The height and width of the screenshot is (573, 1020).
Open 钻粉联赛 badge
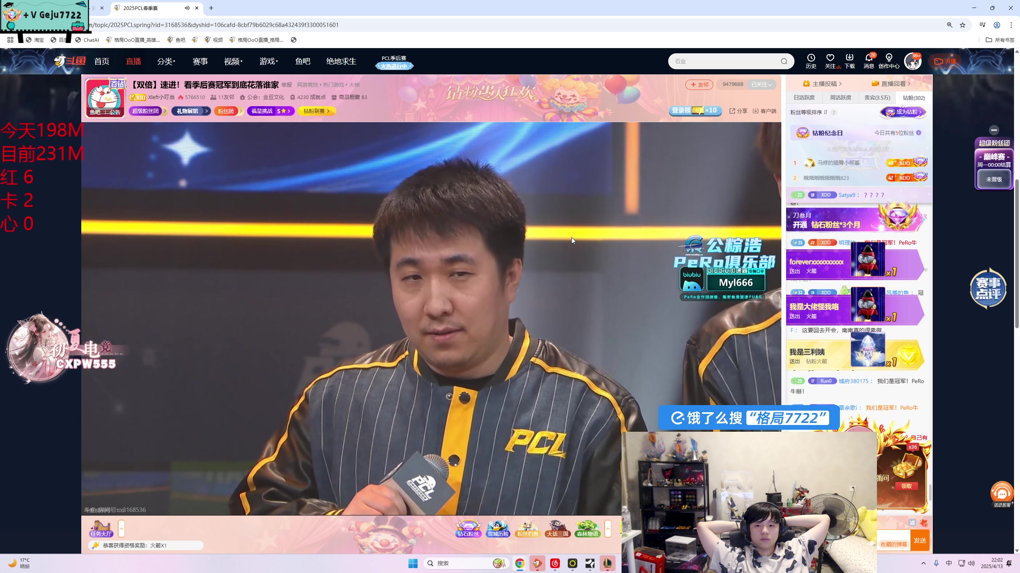pyautogui.click(x=316, y=111)
